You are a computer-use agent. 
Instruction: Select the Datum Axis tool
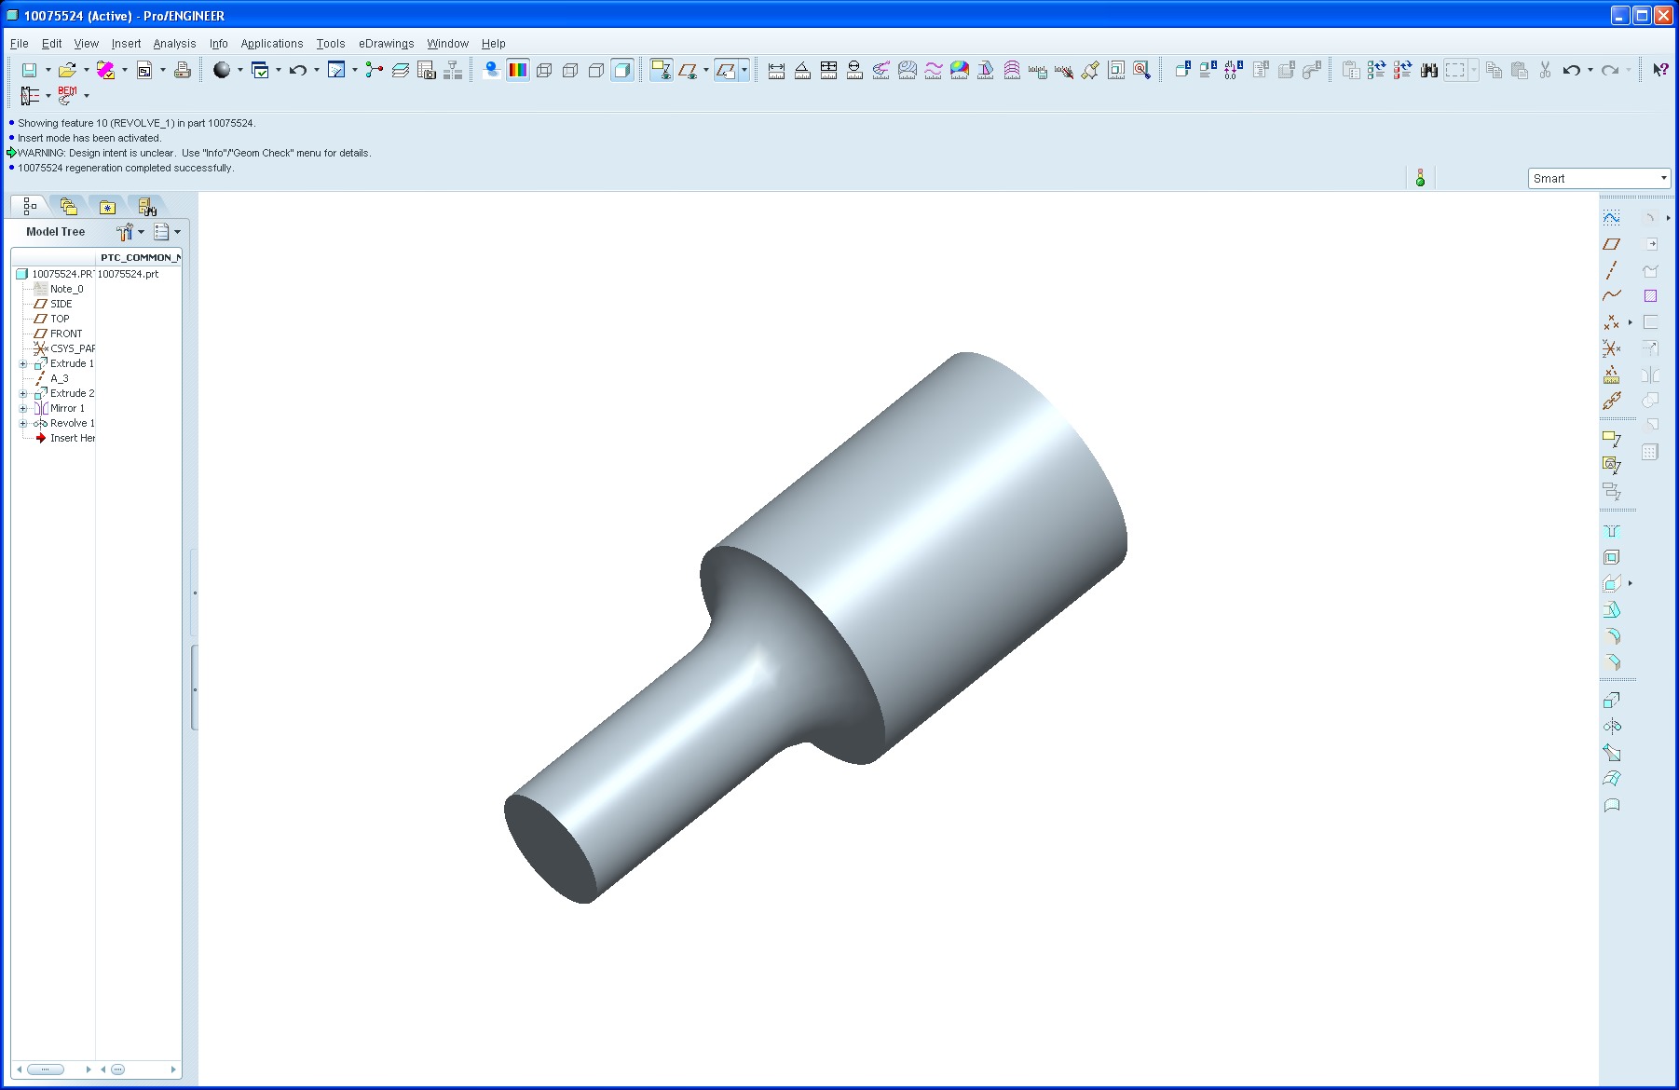tap(1611, 270)
